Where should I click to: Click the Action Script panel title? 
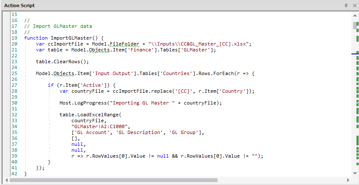(x=19, y=5)
